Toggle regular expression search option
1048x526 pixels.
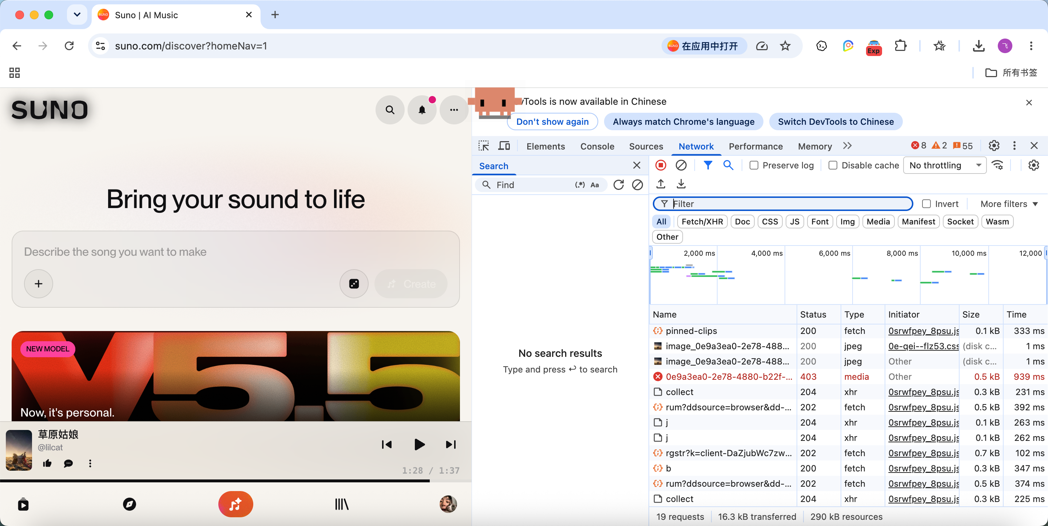(x=580, y=185)
